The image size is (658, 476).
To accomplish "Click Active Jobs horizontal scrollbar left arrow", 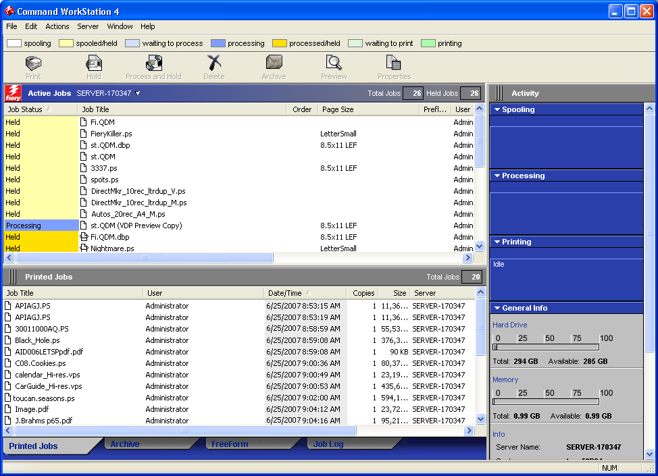I will pos(9,257).
